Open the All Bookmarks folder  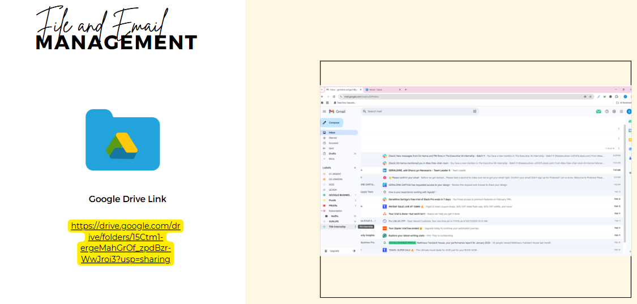click(623, 103)
